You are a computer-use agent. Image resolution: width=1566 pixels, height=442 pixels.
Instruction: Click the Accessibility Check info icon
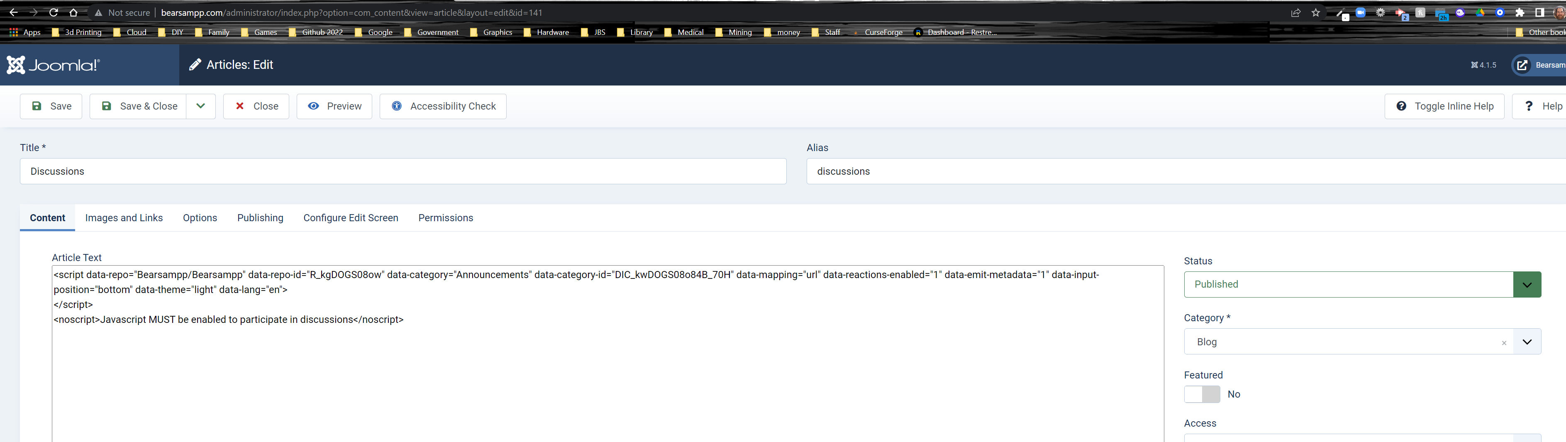397,106
